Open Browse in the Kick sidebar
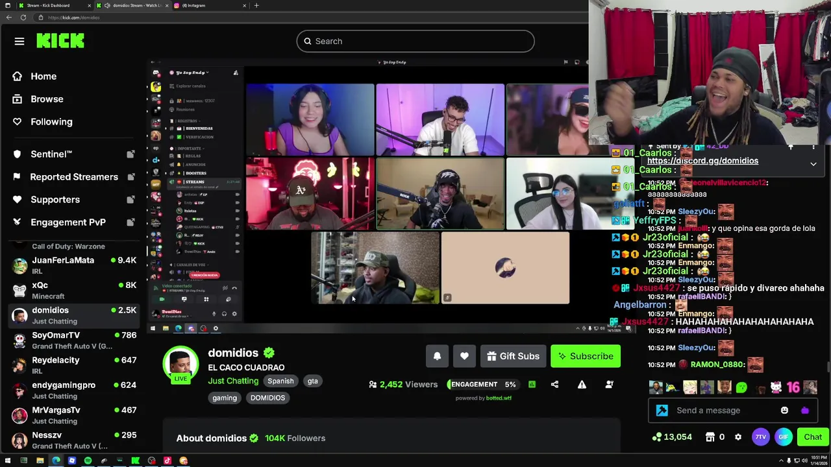The height and width of the screenshot is (467, 831). (x=47, y=99)
